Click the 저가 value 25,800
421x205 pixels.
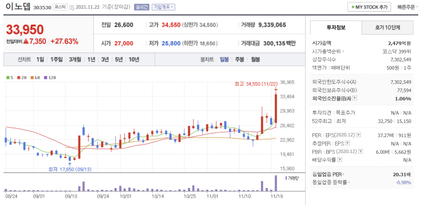[x=171, y=44]
